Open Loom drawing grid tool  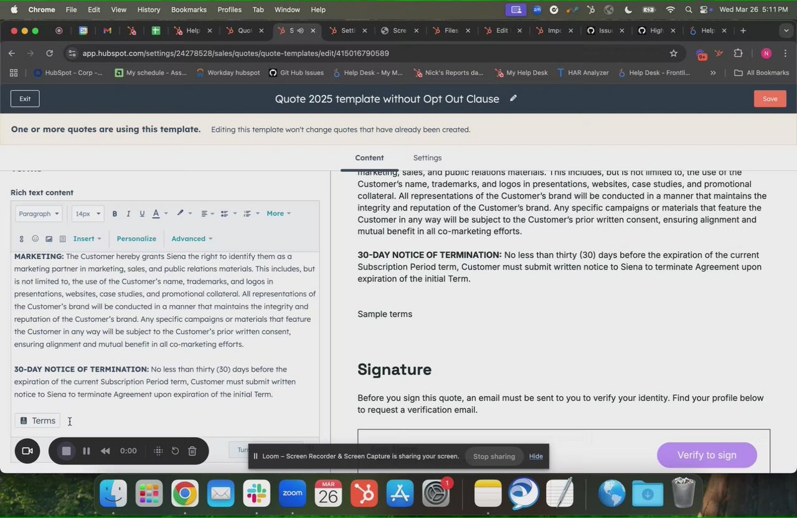point(158,451)
